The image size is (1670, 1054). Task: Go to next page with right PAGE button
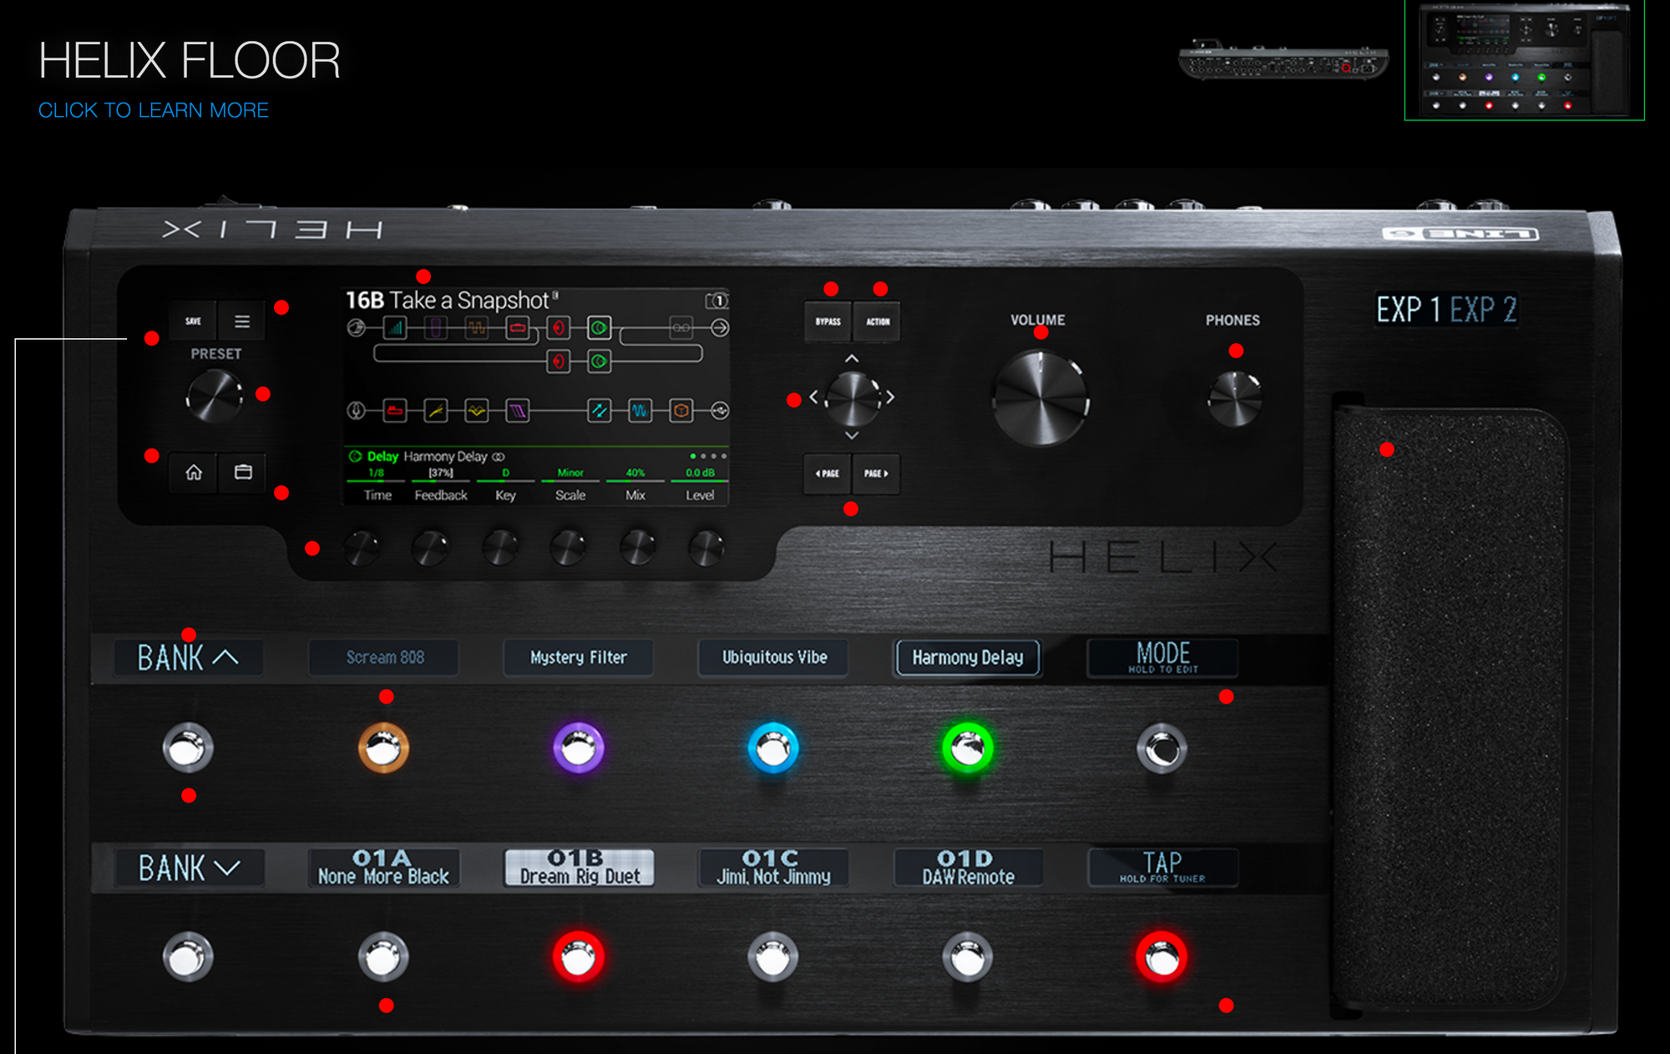(877, 474)
